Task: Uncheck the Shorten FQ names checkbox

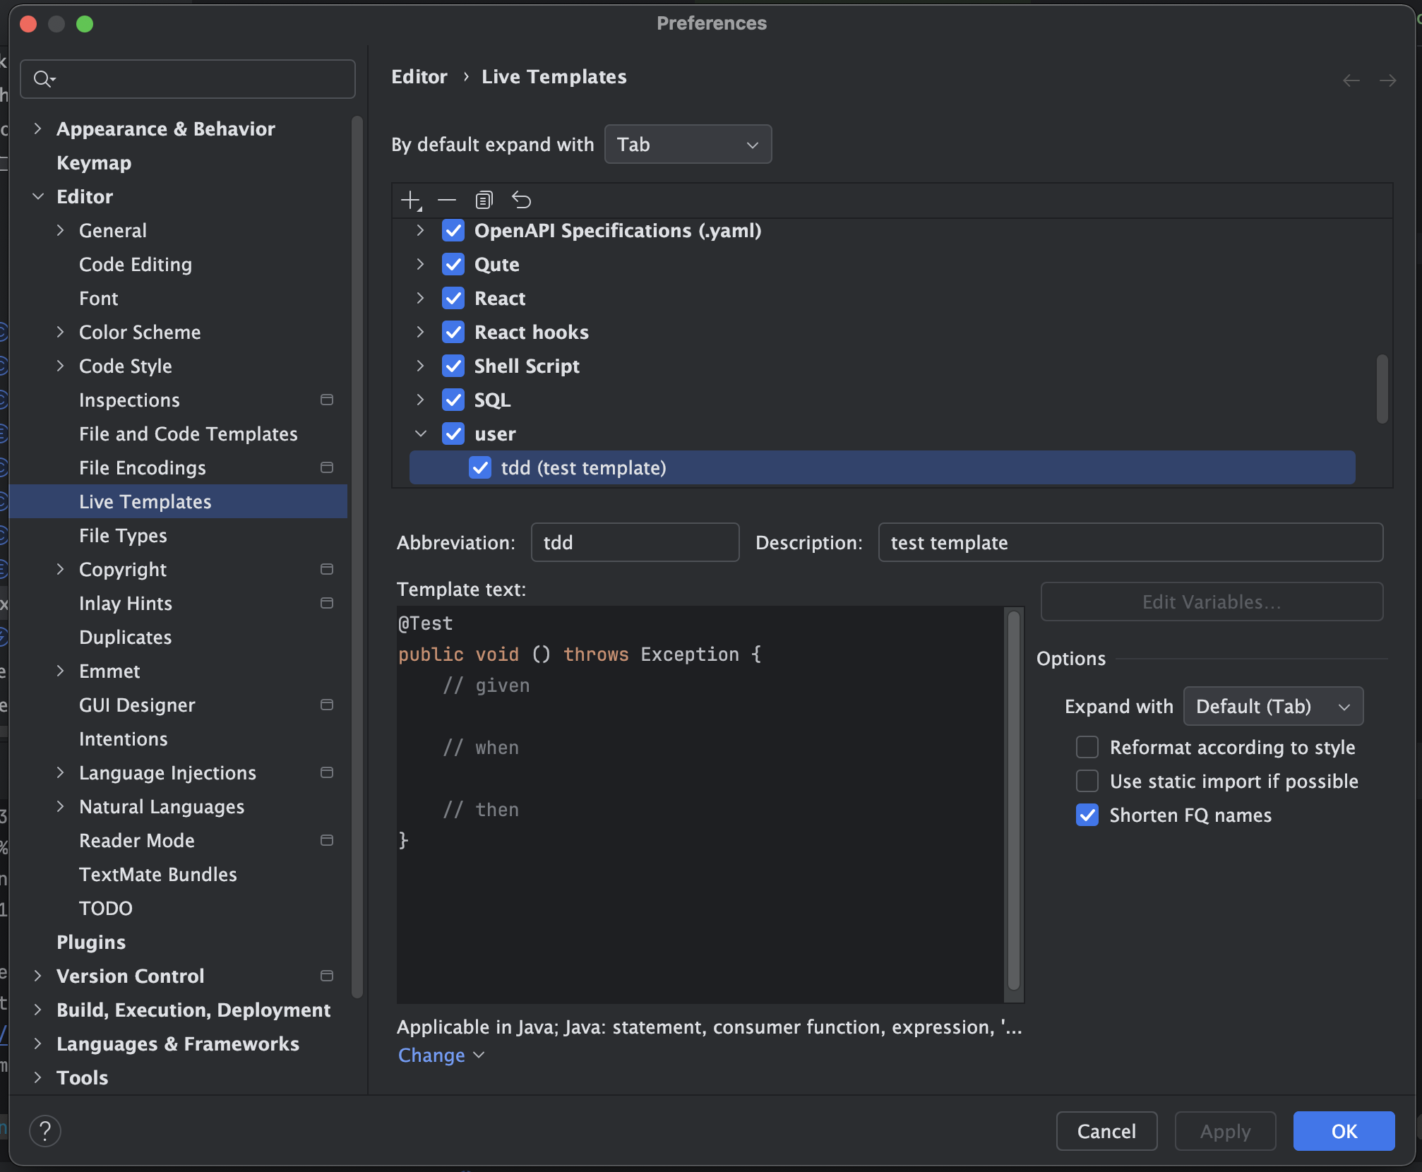Action: [x=1087, y=815]
